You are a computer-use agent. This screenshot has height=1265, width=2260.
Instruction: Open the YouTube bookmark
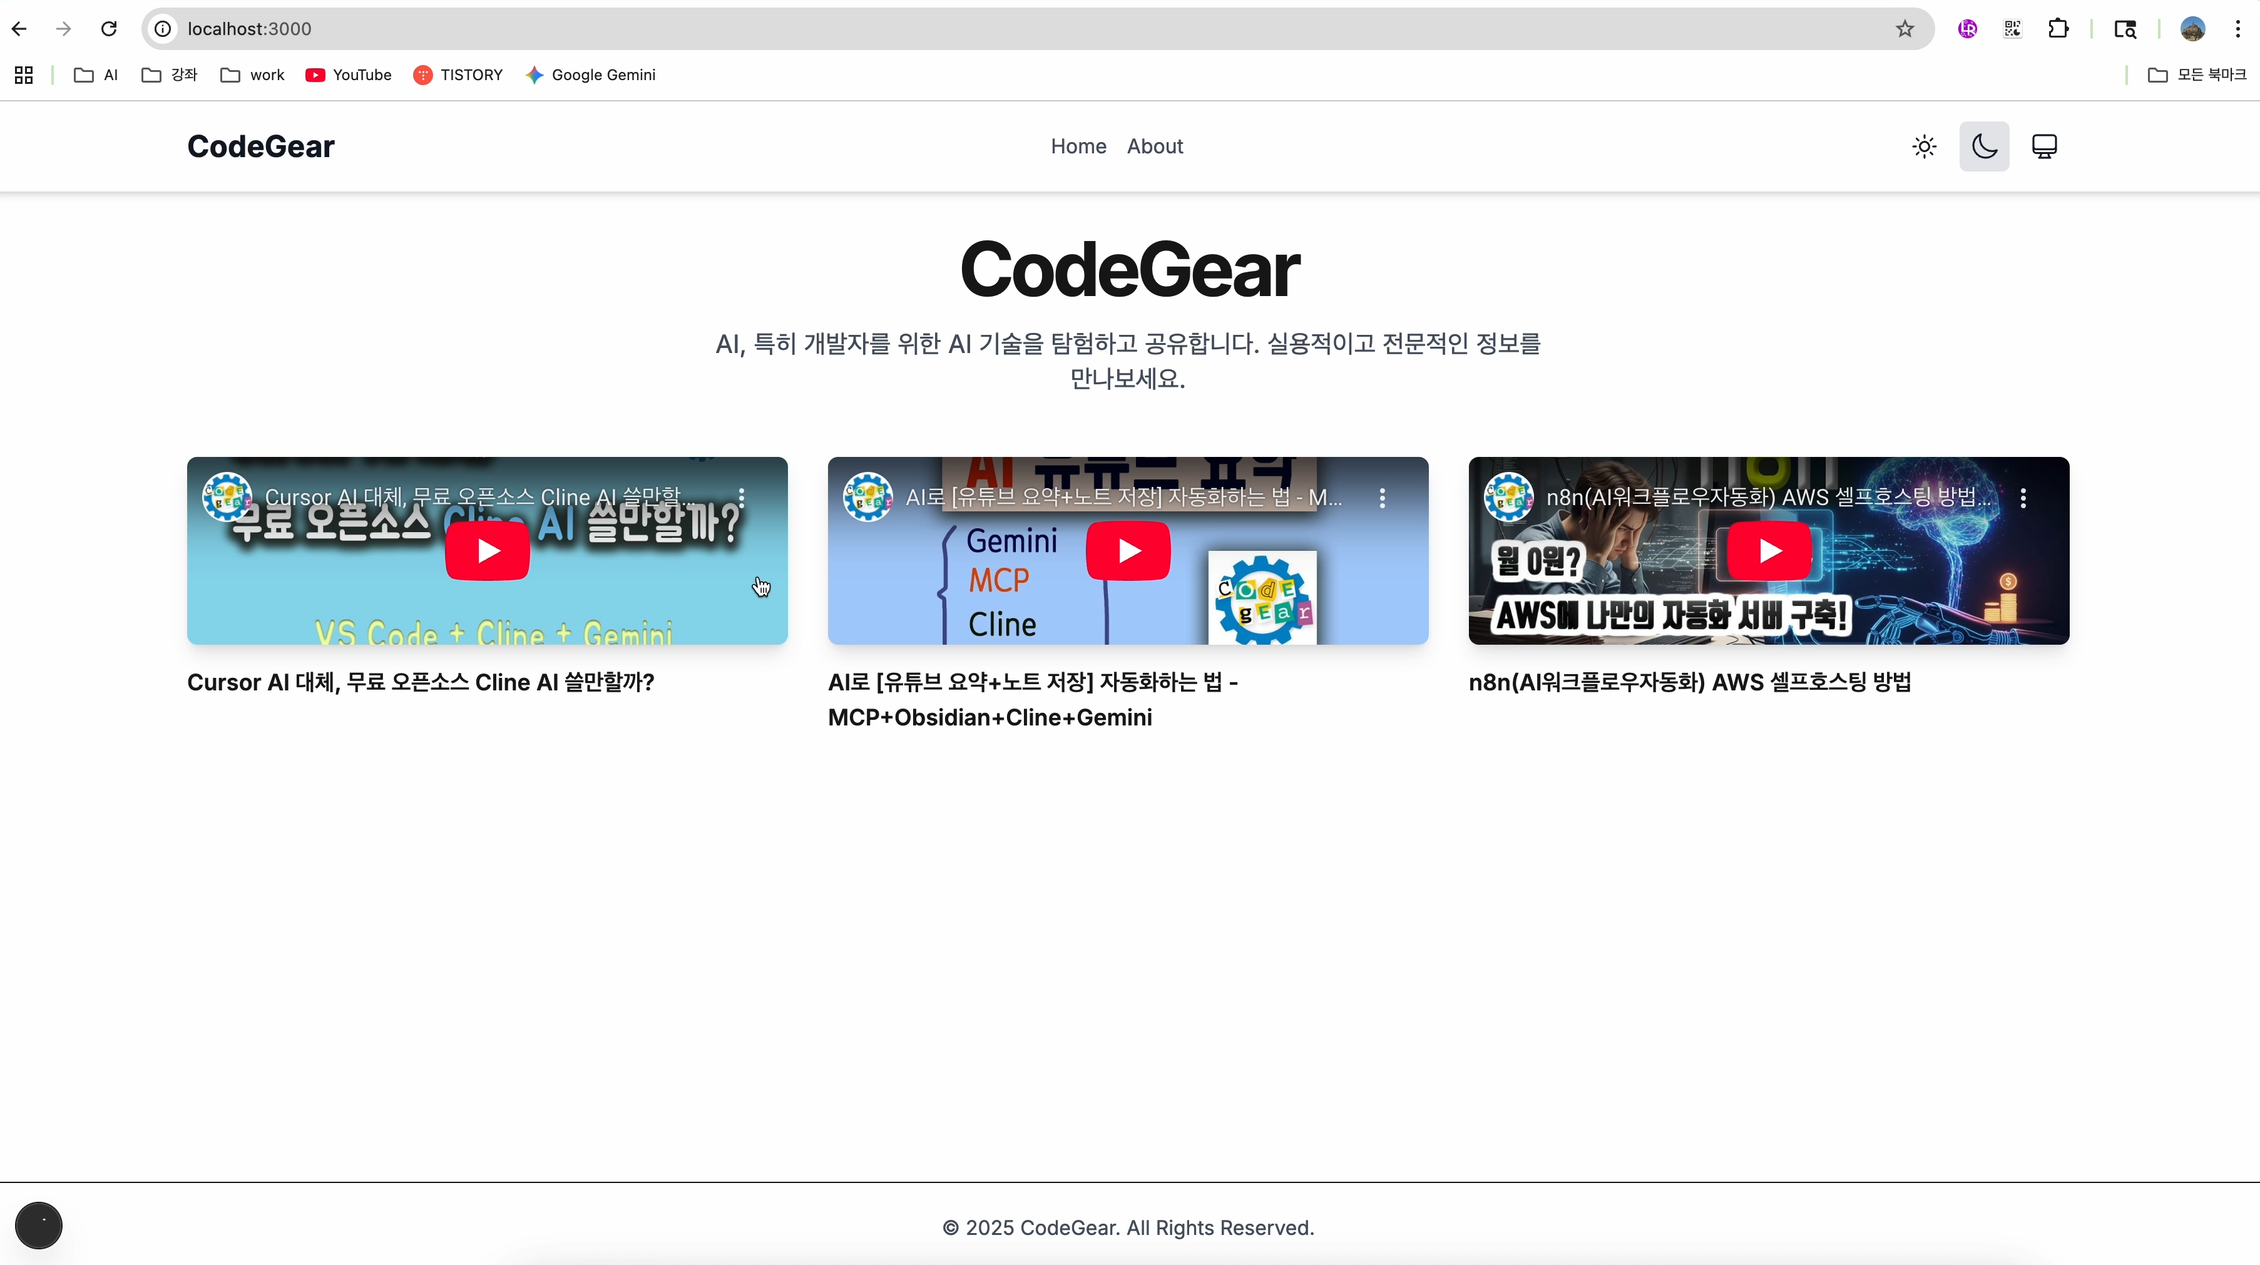(349, 76)
